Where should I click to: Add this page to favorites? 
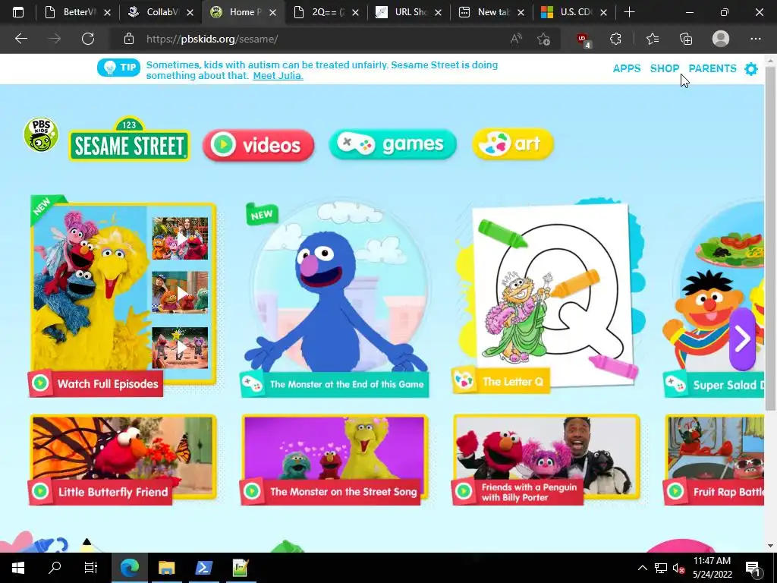(543, 39)
